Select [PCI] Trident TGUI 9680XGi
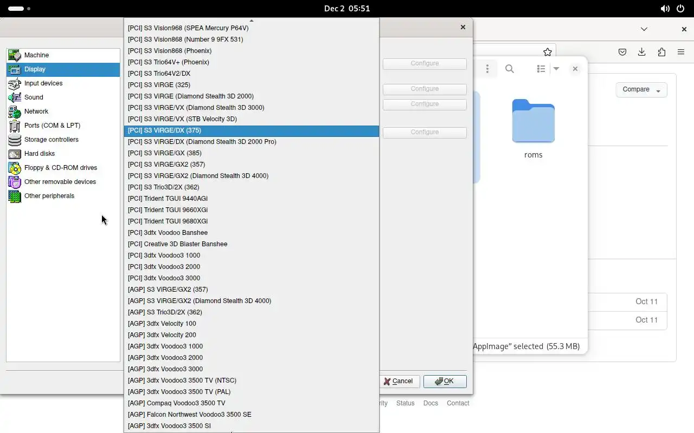 click(252, 221)
